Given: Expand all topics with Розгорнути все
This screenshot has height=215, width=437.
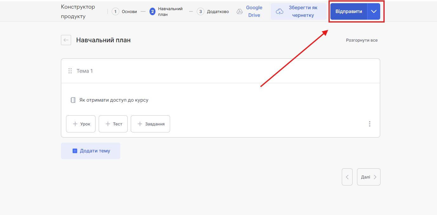Looking at the screenshot, I should click(x=361, y=40).
